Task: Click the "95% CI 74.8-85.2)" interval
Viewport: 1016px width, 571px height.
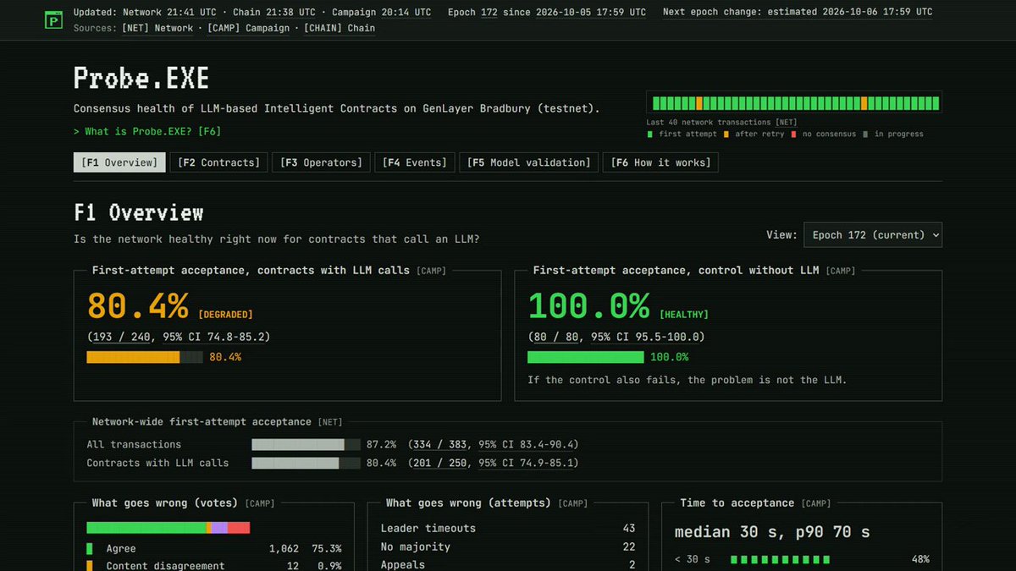Action: (x=217, y=337)
